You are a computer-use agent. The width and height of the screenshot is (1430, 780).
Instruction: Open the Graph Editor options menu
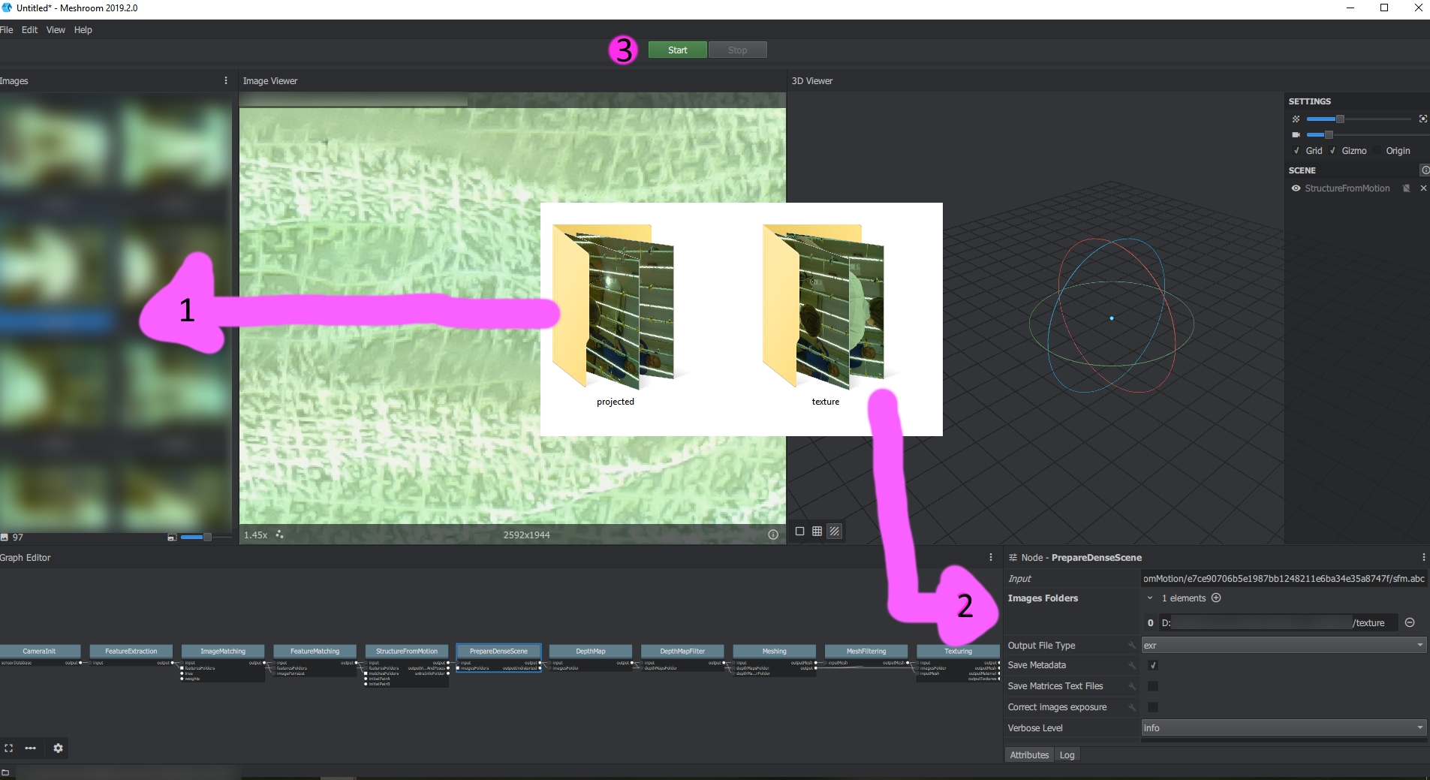click(991, 557)
